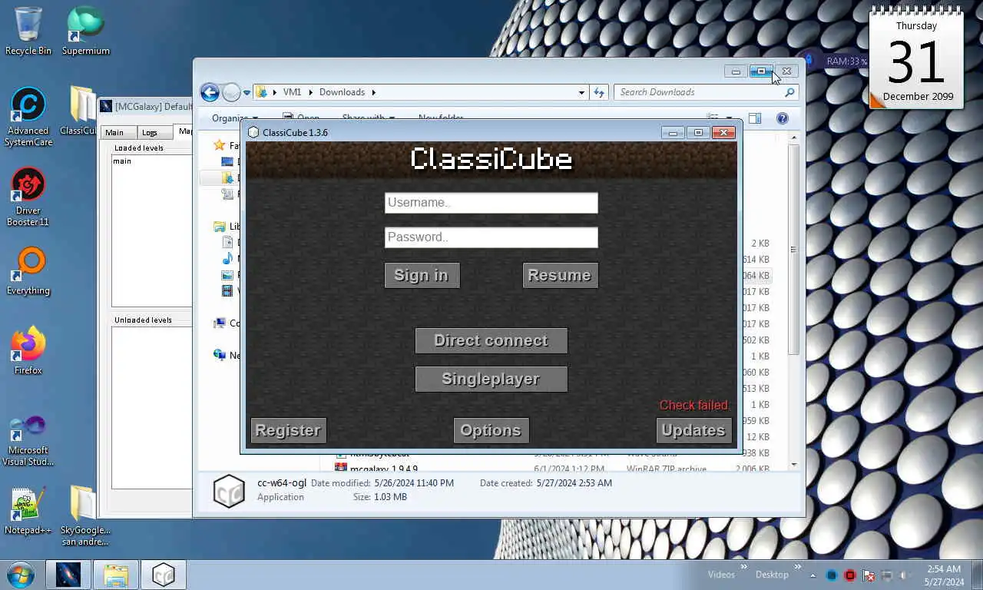Click the Windows Start orb
This screenshot has width=983, height=590.
tap(21, 575)
